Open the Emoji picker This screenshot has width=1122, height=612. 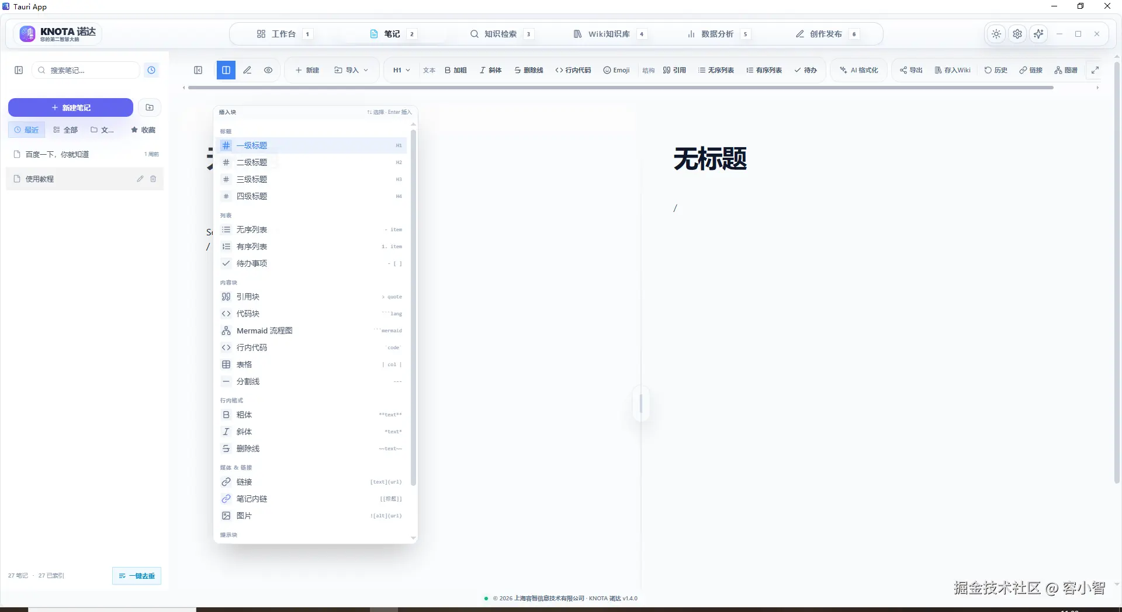[x=617, y=70]
